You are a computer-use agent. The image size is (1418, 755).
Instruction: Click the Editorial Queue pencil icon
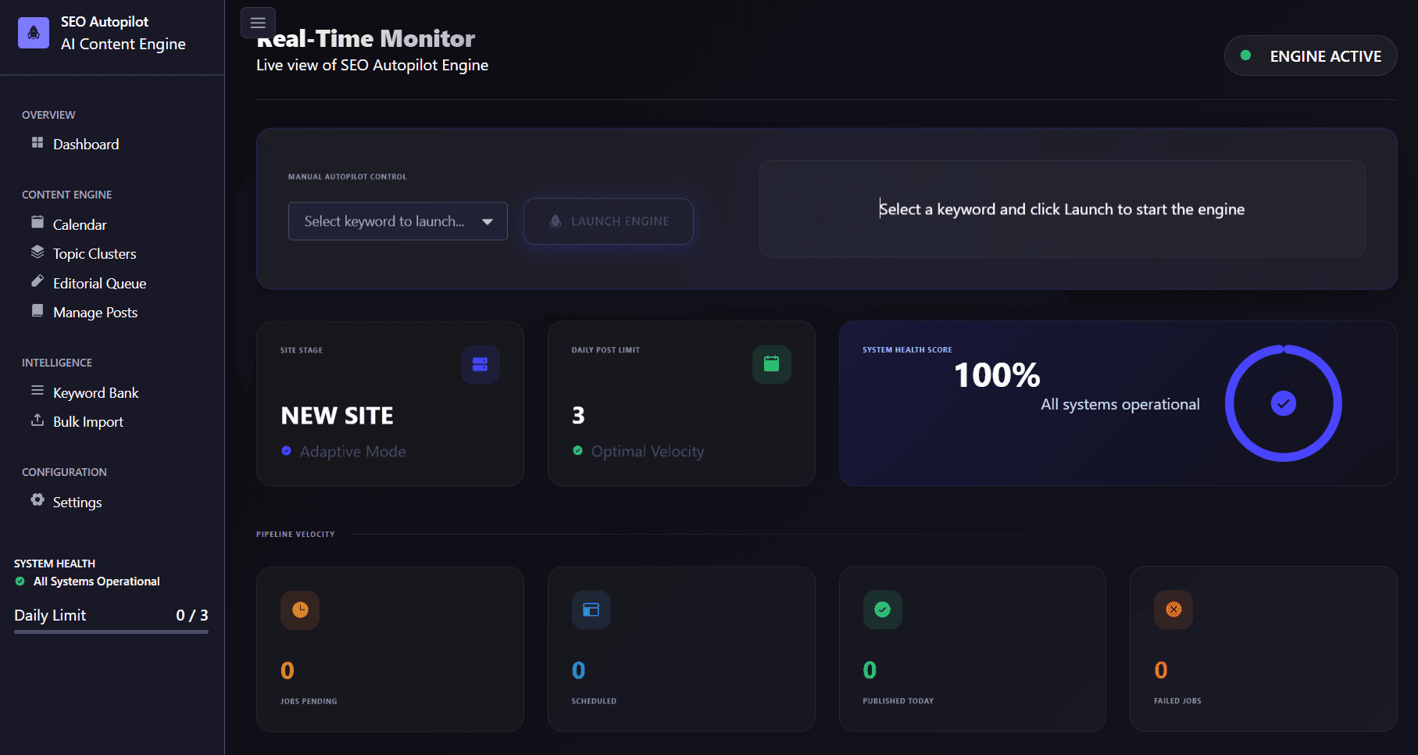(x=37, y=281)
